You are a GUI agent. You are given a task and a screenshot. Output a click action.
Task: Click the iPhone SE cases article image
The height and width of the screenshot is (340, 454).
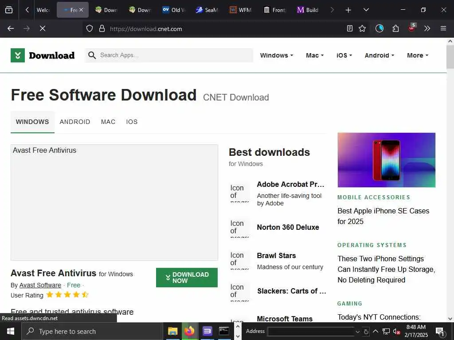pos(387,160)
